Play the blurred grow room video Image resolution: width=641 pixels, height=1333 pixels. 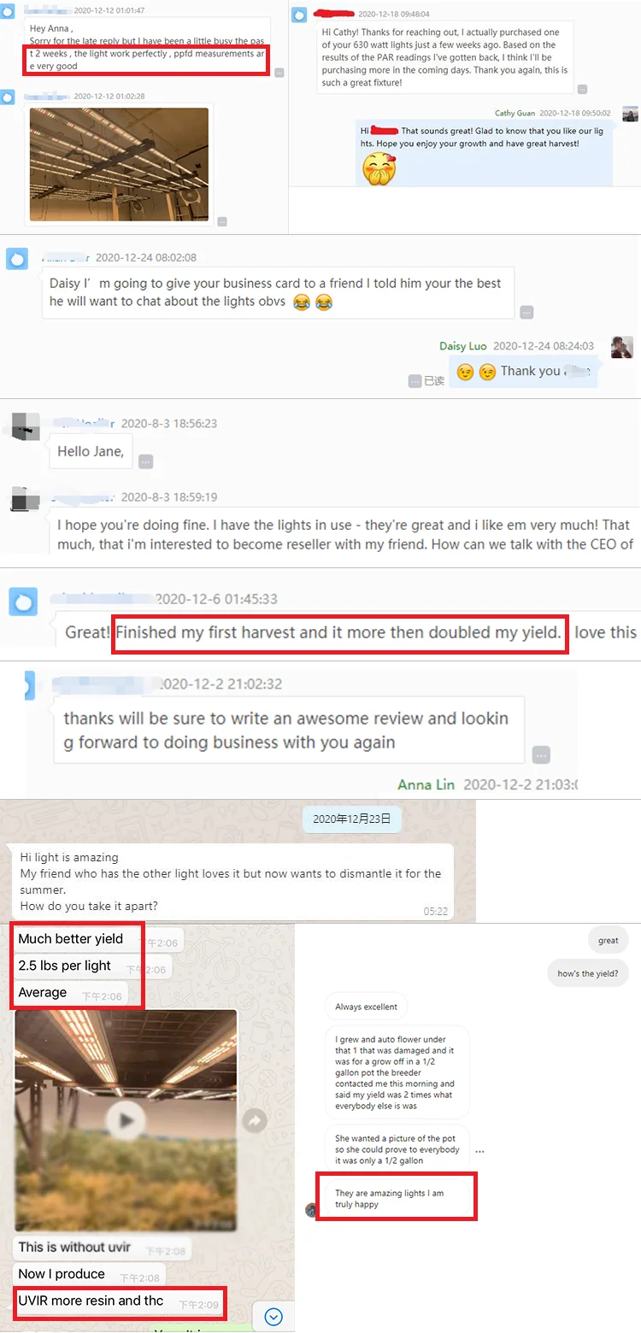click(x=126, y=1120)
